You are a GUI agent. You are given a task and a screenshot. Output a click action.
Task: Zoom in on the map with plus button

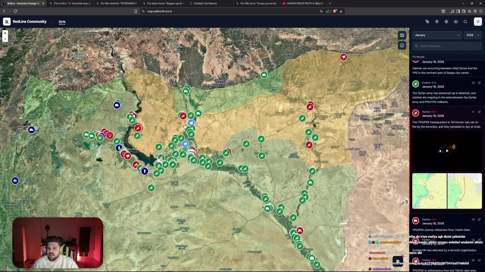coord(5,33)
